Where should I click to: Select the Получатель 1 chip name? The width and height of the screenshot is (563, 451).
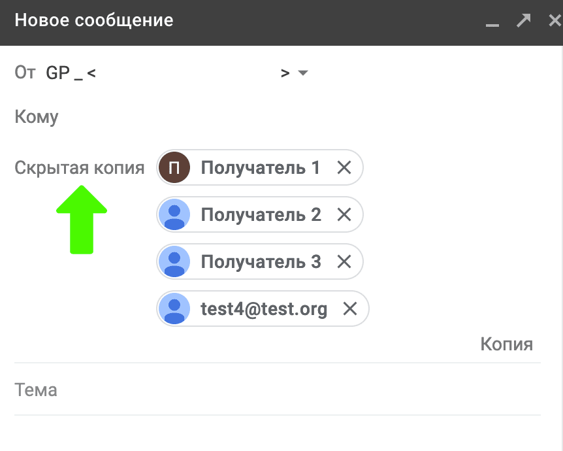pyautogui.click(x=260, y=168)
